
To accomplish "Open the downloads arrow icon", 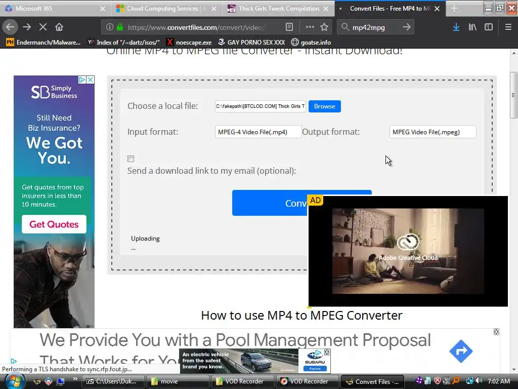I will coord(456,27).
